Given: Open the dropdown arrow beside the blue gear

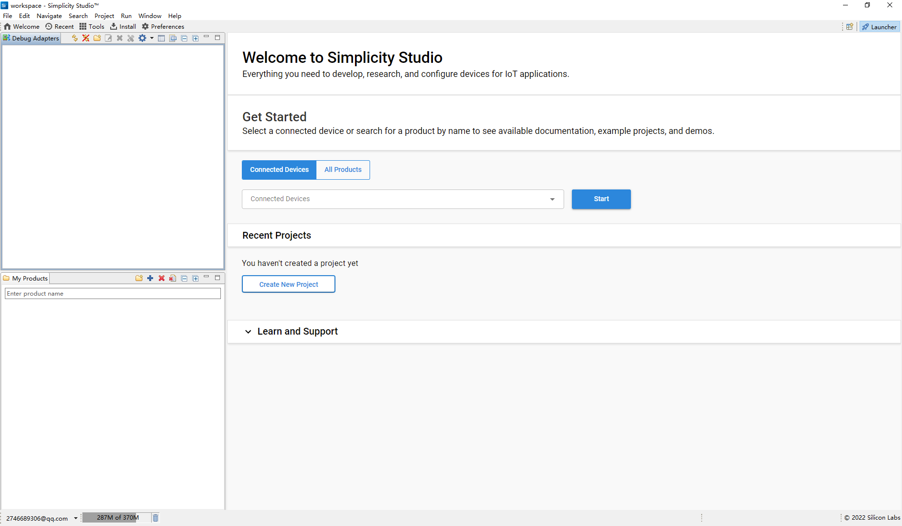Looking at the screenshot, I should click(x=152, y=38).
